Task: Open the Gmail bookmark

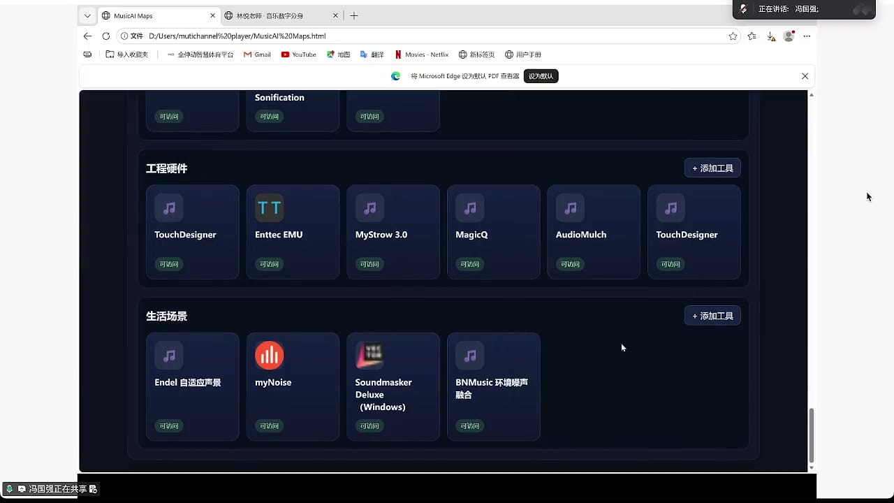Action: [x=257, y=54]
